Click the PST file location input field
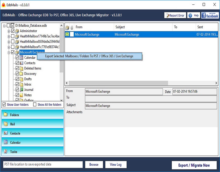Screen dimensions: 220x172 coord(42,164)
